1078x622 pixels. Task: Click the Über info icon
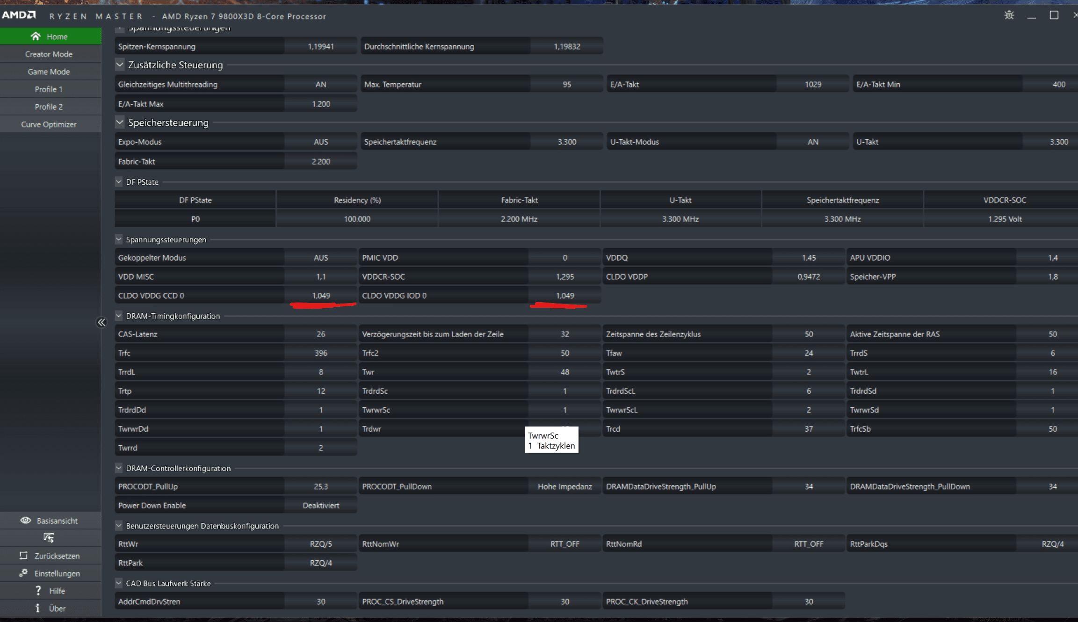coord(37,608)
